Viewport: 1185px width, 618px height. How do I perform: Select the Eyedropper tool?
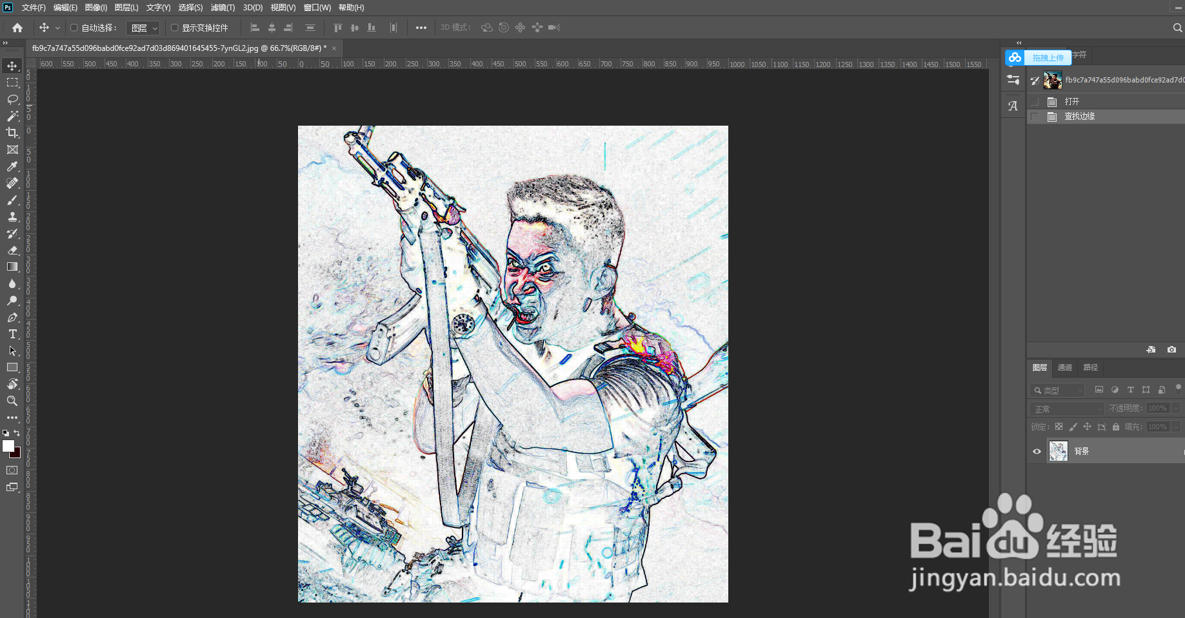[x=12, y=166]
